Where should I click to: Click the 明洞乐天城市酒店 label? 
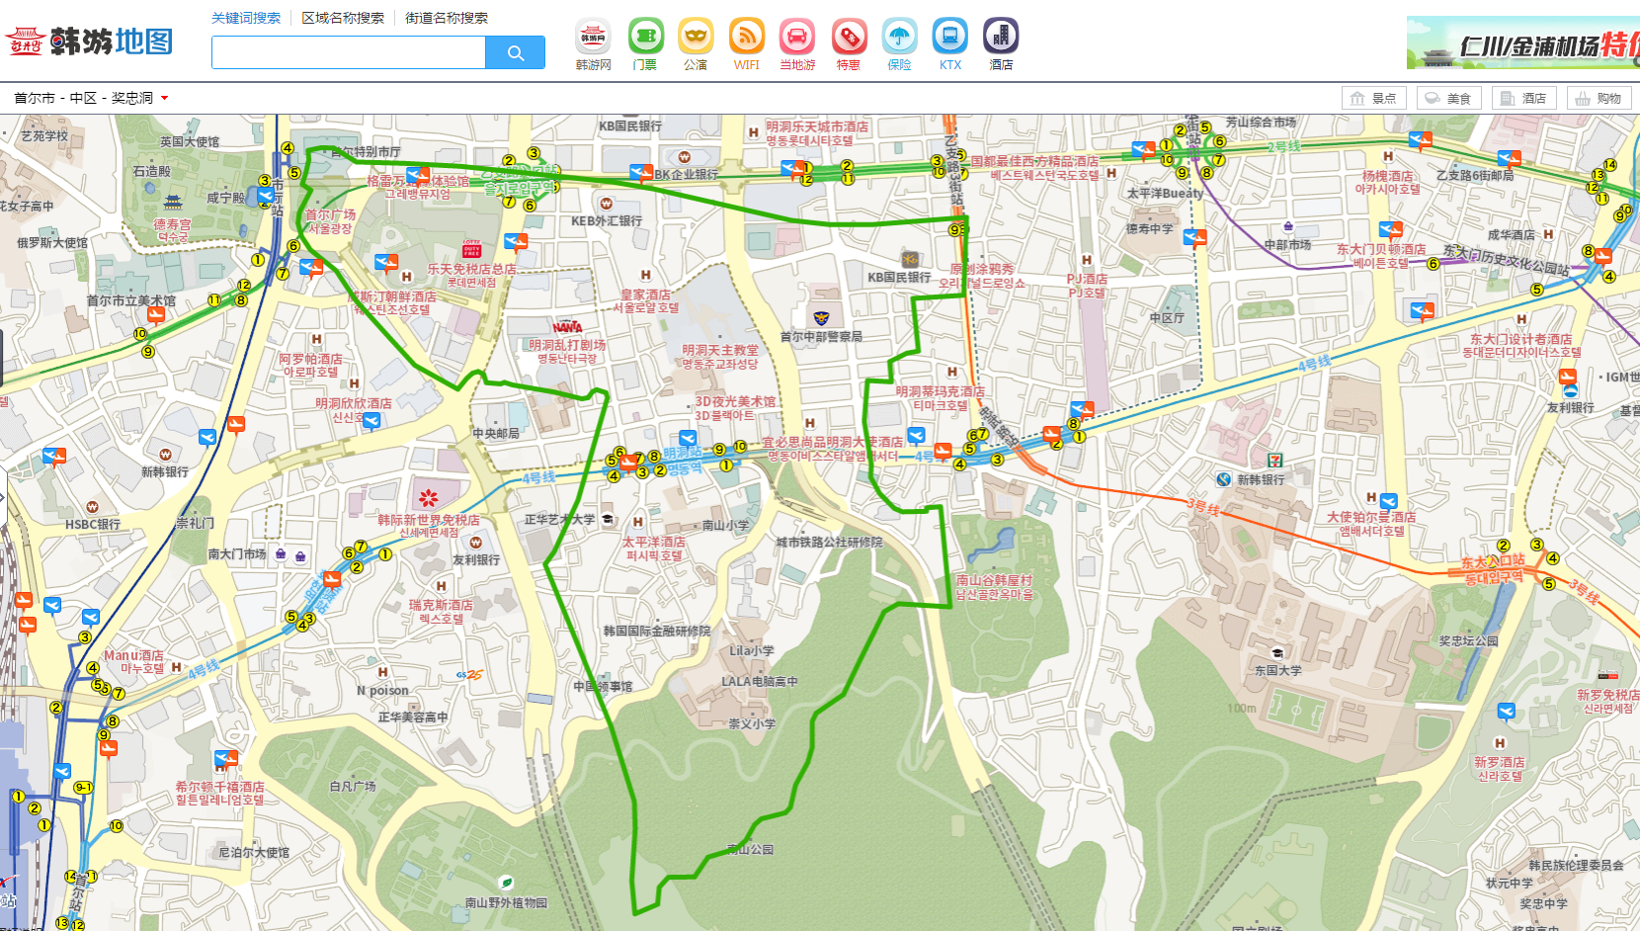[817, 133]
